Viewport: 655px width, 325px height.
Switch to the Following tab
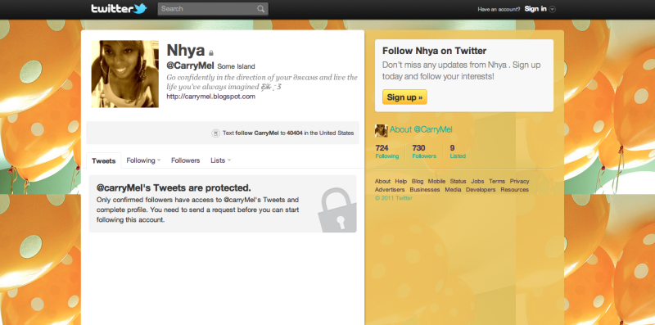point(141,160)
